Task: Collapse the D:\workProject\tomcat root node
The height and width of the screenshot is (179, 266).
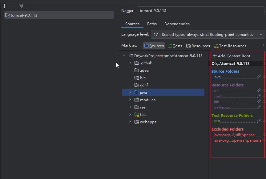Action: pos(124,55)
